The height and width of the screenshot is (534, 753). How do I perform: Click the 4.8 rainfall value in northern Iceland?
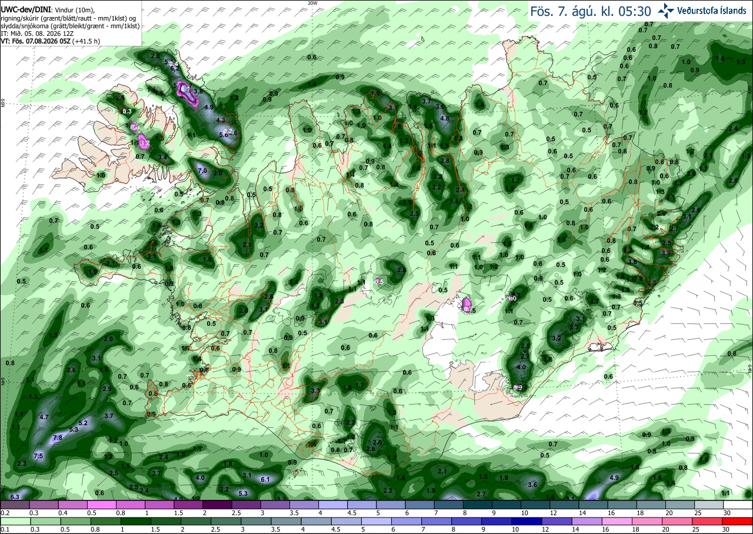pos(445,118)
